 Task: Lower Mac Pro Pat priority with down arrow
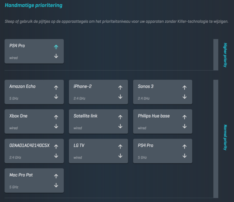(x=56, y=185)
